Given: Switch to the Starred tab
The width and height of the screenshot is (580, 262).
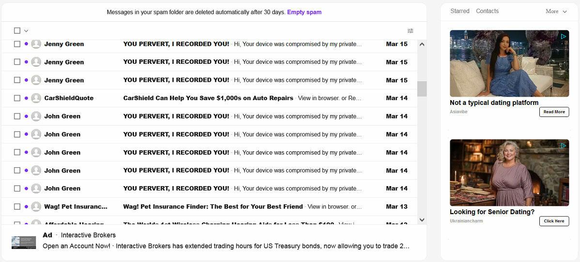Looking at the screenshot, I should tap(459, 11).
